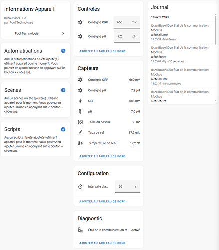Click the Température de l'eau thermometer icon
This screenshot has height=250, width=219.
pyautogui.click(x=80, y=143)
